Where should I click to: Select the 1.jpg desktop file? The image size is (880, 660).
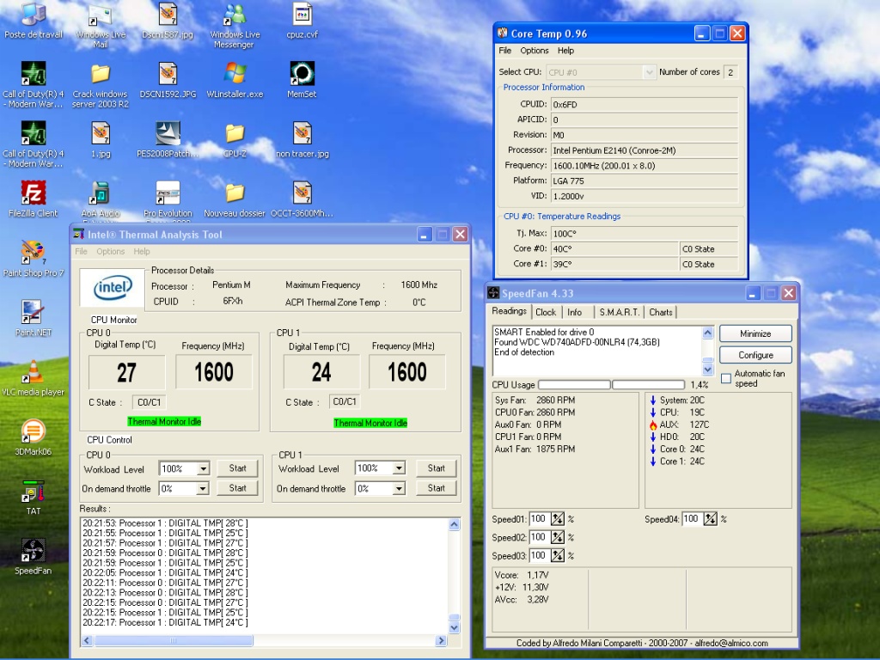(x=100, y=140)
